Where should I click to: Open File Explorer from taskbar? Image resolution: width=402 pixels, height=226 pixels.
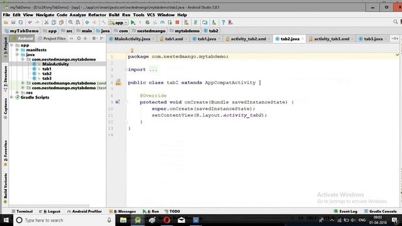tap(123, 220)
